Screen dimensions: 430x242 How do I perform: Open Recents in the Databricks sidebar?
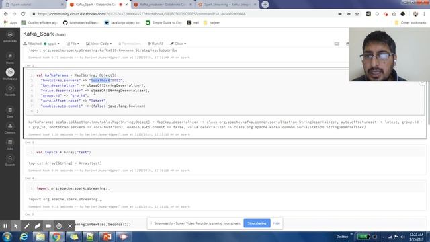point(10,91)
